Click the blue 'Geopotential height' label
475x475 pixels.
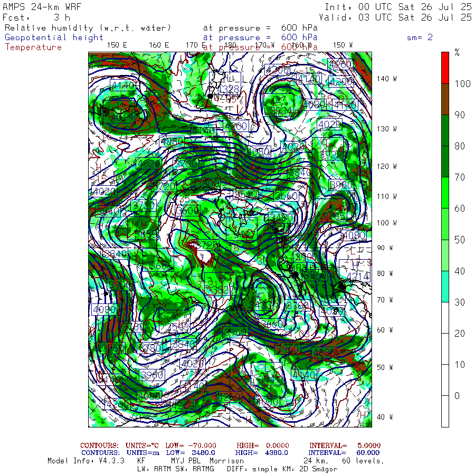tap(54, 37)
